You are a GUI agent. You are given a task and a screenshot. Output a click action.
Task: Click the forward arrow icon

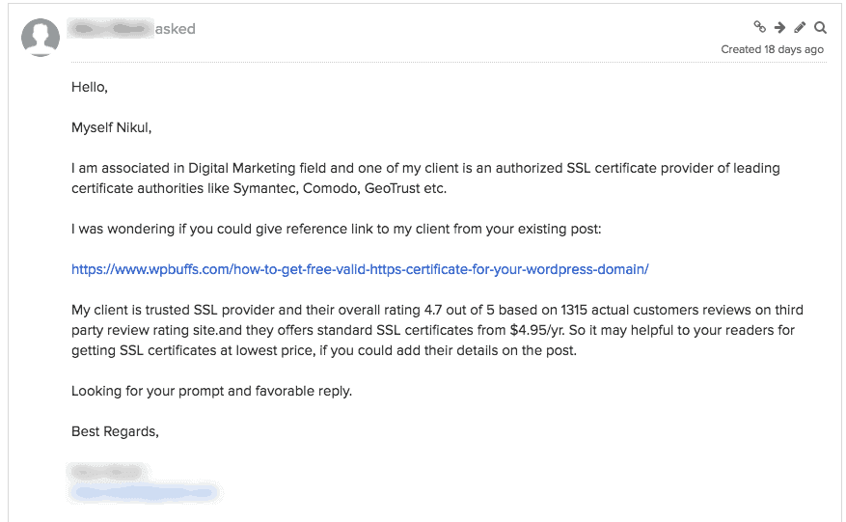pos(779,28)
